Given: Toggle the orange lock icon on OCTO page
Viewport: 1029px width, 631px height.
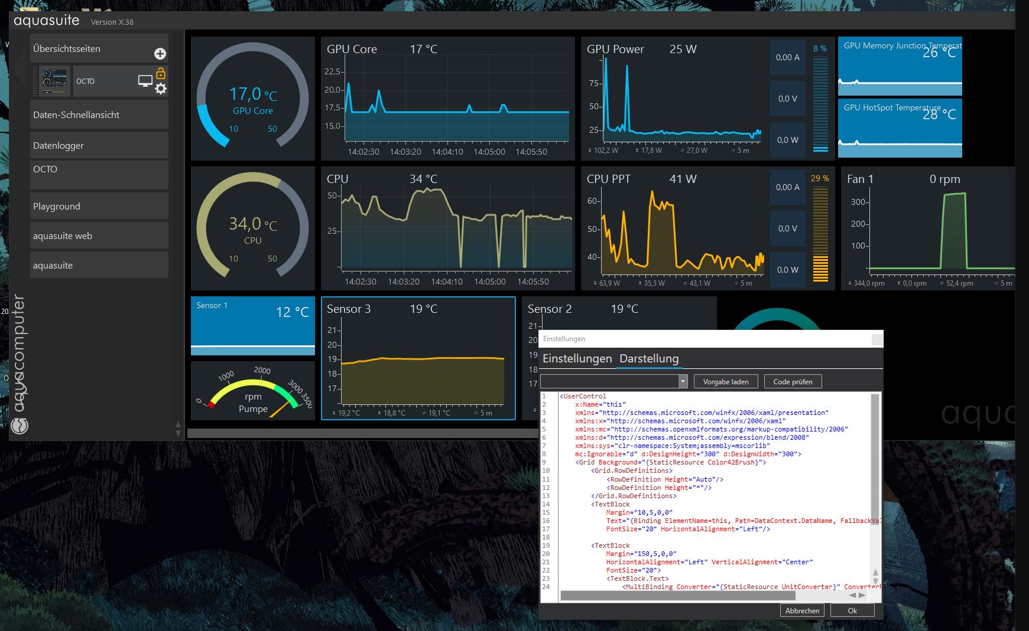Looking at the screenshot, I should (x=160, y=73).
